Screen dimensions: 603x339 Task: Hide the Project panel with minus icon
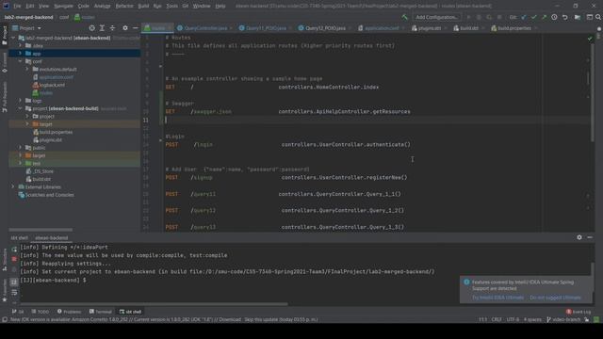tap(136, 28)
